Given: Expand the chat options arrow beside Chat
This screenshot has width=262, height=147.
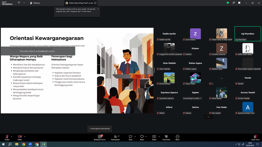Looking at the screenshot, I should pos(135,136).
